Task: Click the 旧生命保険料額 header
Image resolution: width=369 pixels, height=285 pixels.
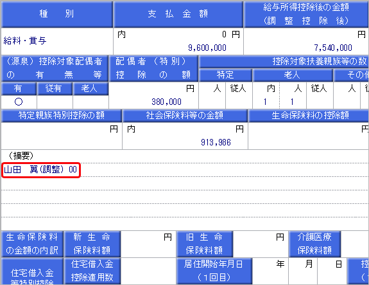Action: (x=205, y=244)
